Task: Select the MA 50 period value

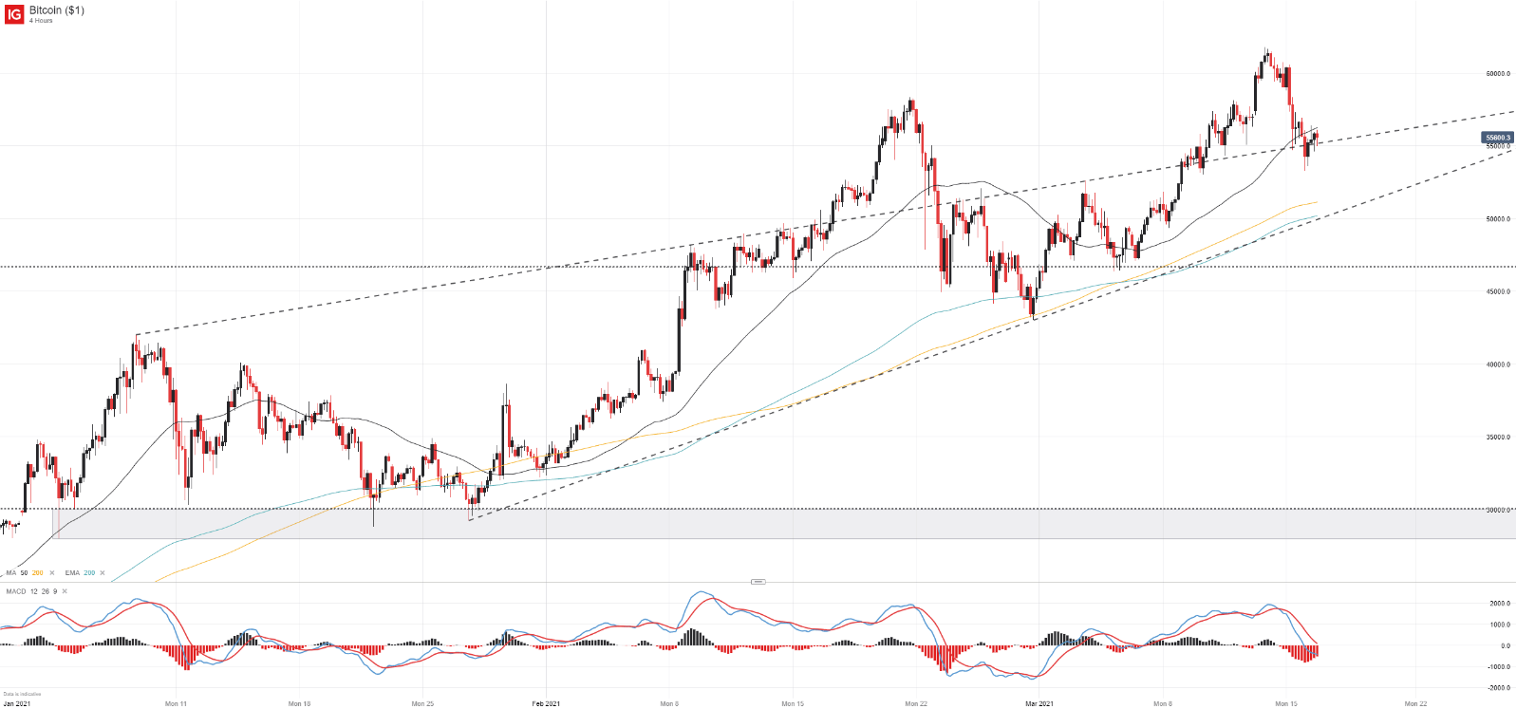Action: tap(24, 573)
